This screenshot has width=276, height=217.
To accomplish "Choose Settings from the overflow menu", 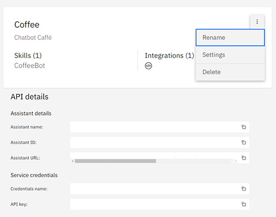I will click(230, 55).
